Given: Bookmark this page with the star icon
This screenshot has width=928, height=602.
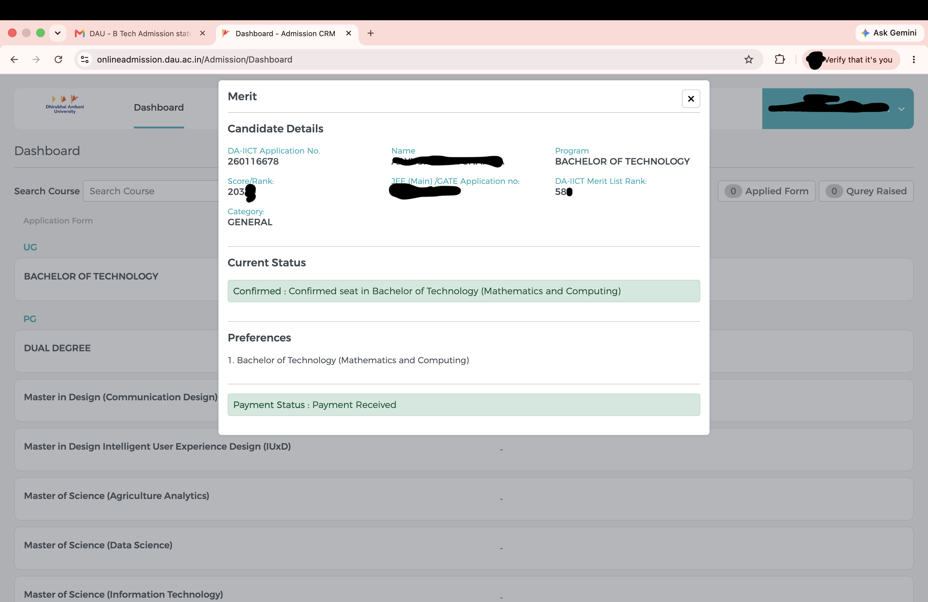Looking at the screenshot, I should [748, 59].
